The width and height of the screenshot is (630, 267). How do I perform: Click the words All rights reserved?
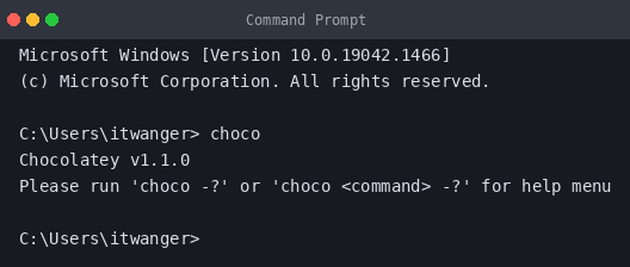390,82
